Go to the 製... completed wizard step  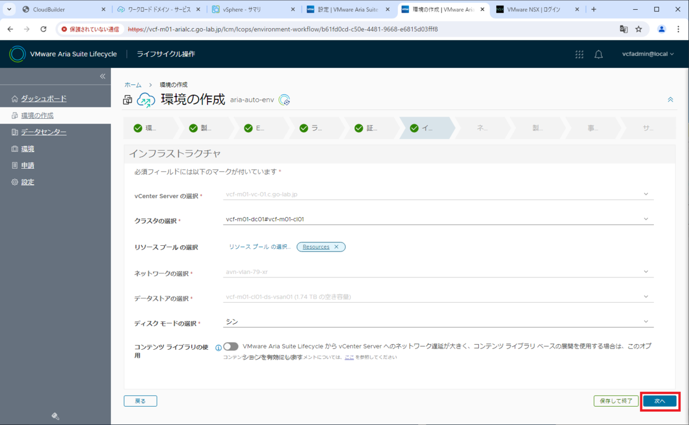pyautogui.click(x=206, y=128)
